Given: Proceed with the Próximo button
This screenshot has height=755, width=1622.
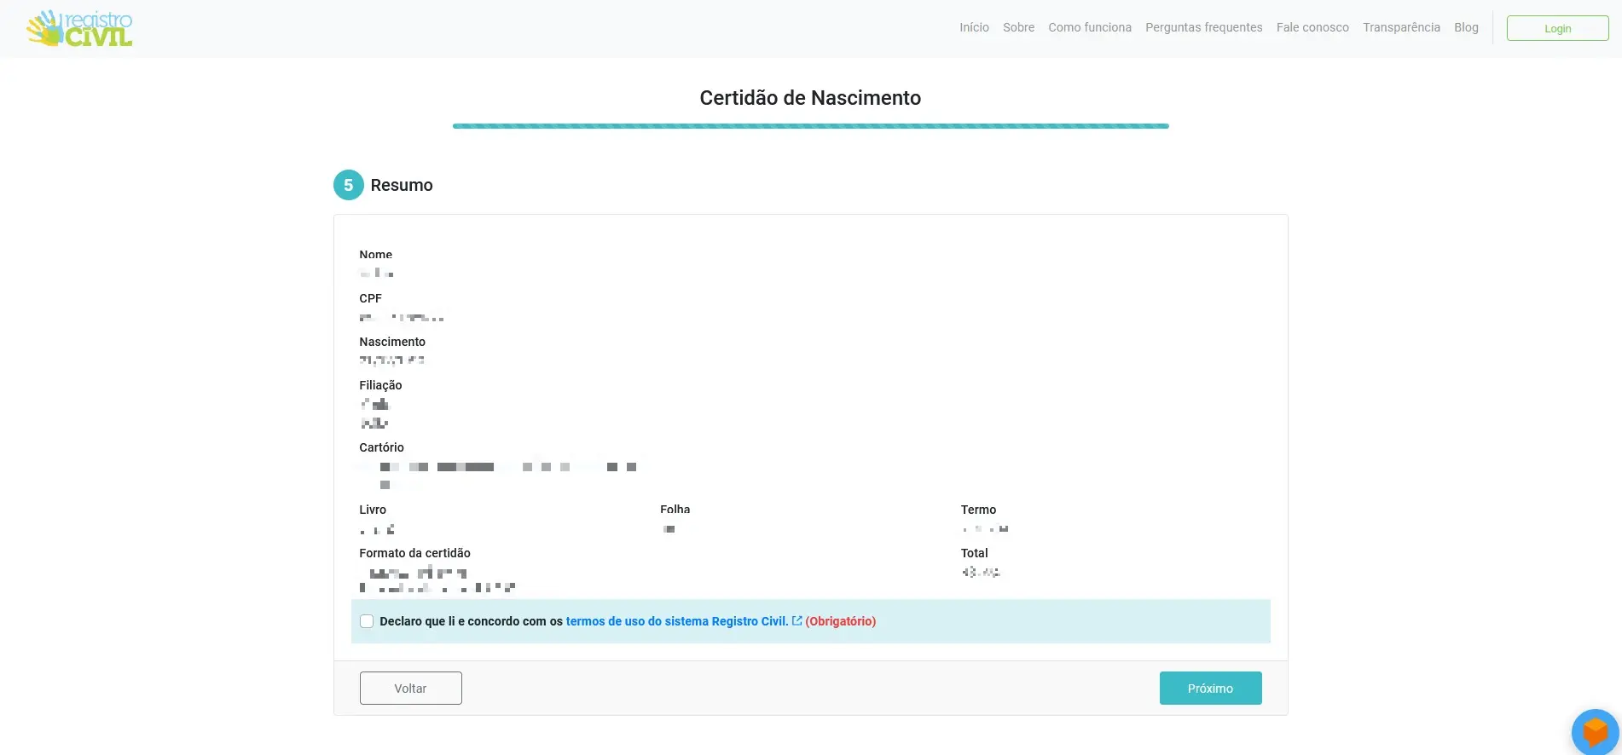Looking at the screenshot, I should (x=1210, y=688).
